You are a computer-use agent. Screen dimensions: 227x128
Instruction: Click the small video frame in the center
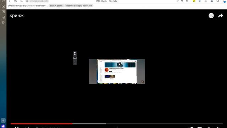[x=117, y=71]
